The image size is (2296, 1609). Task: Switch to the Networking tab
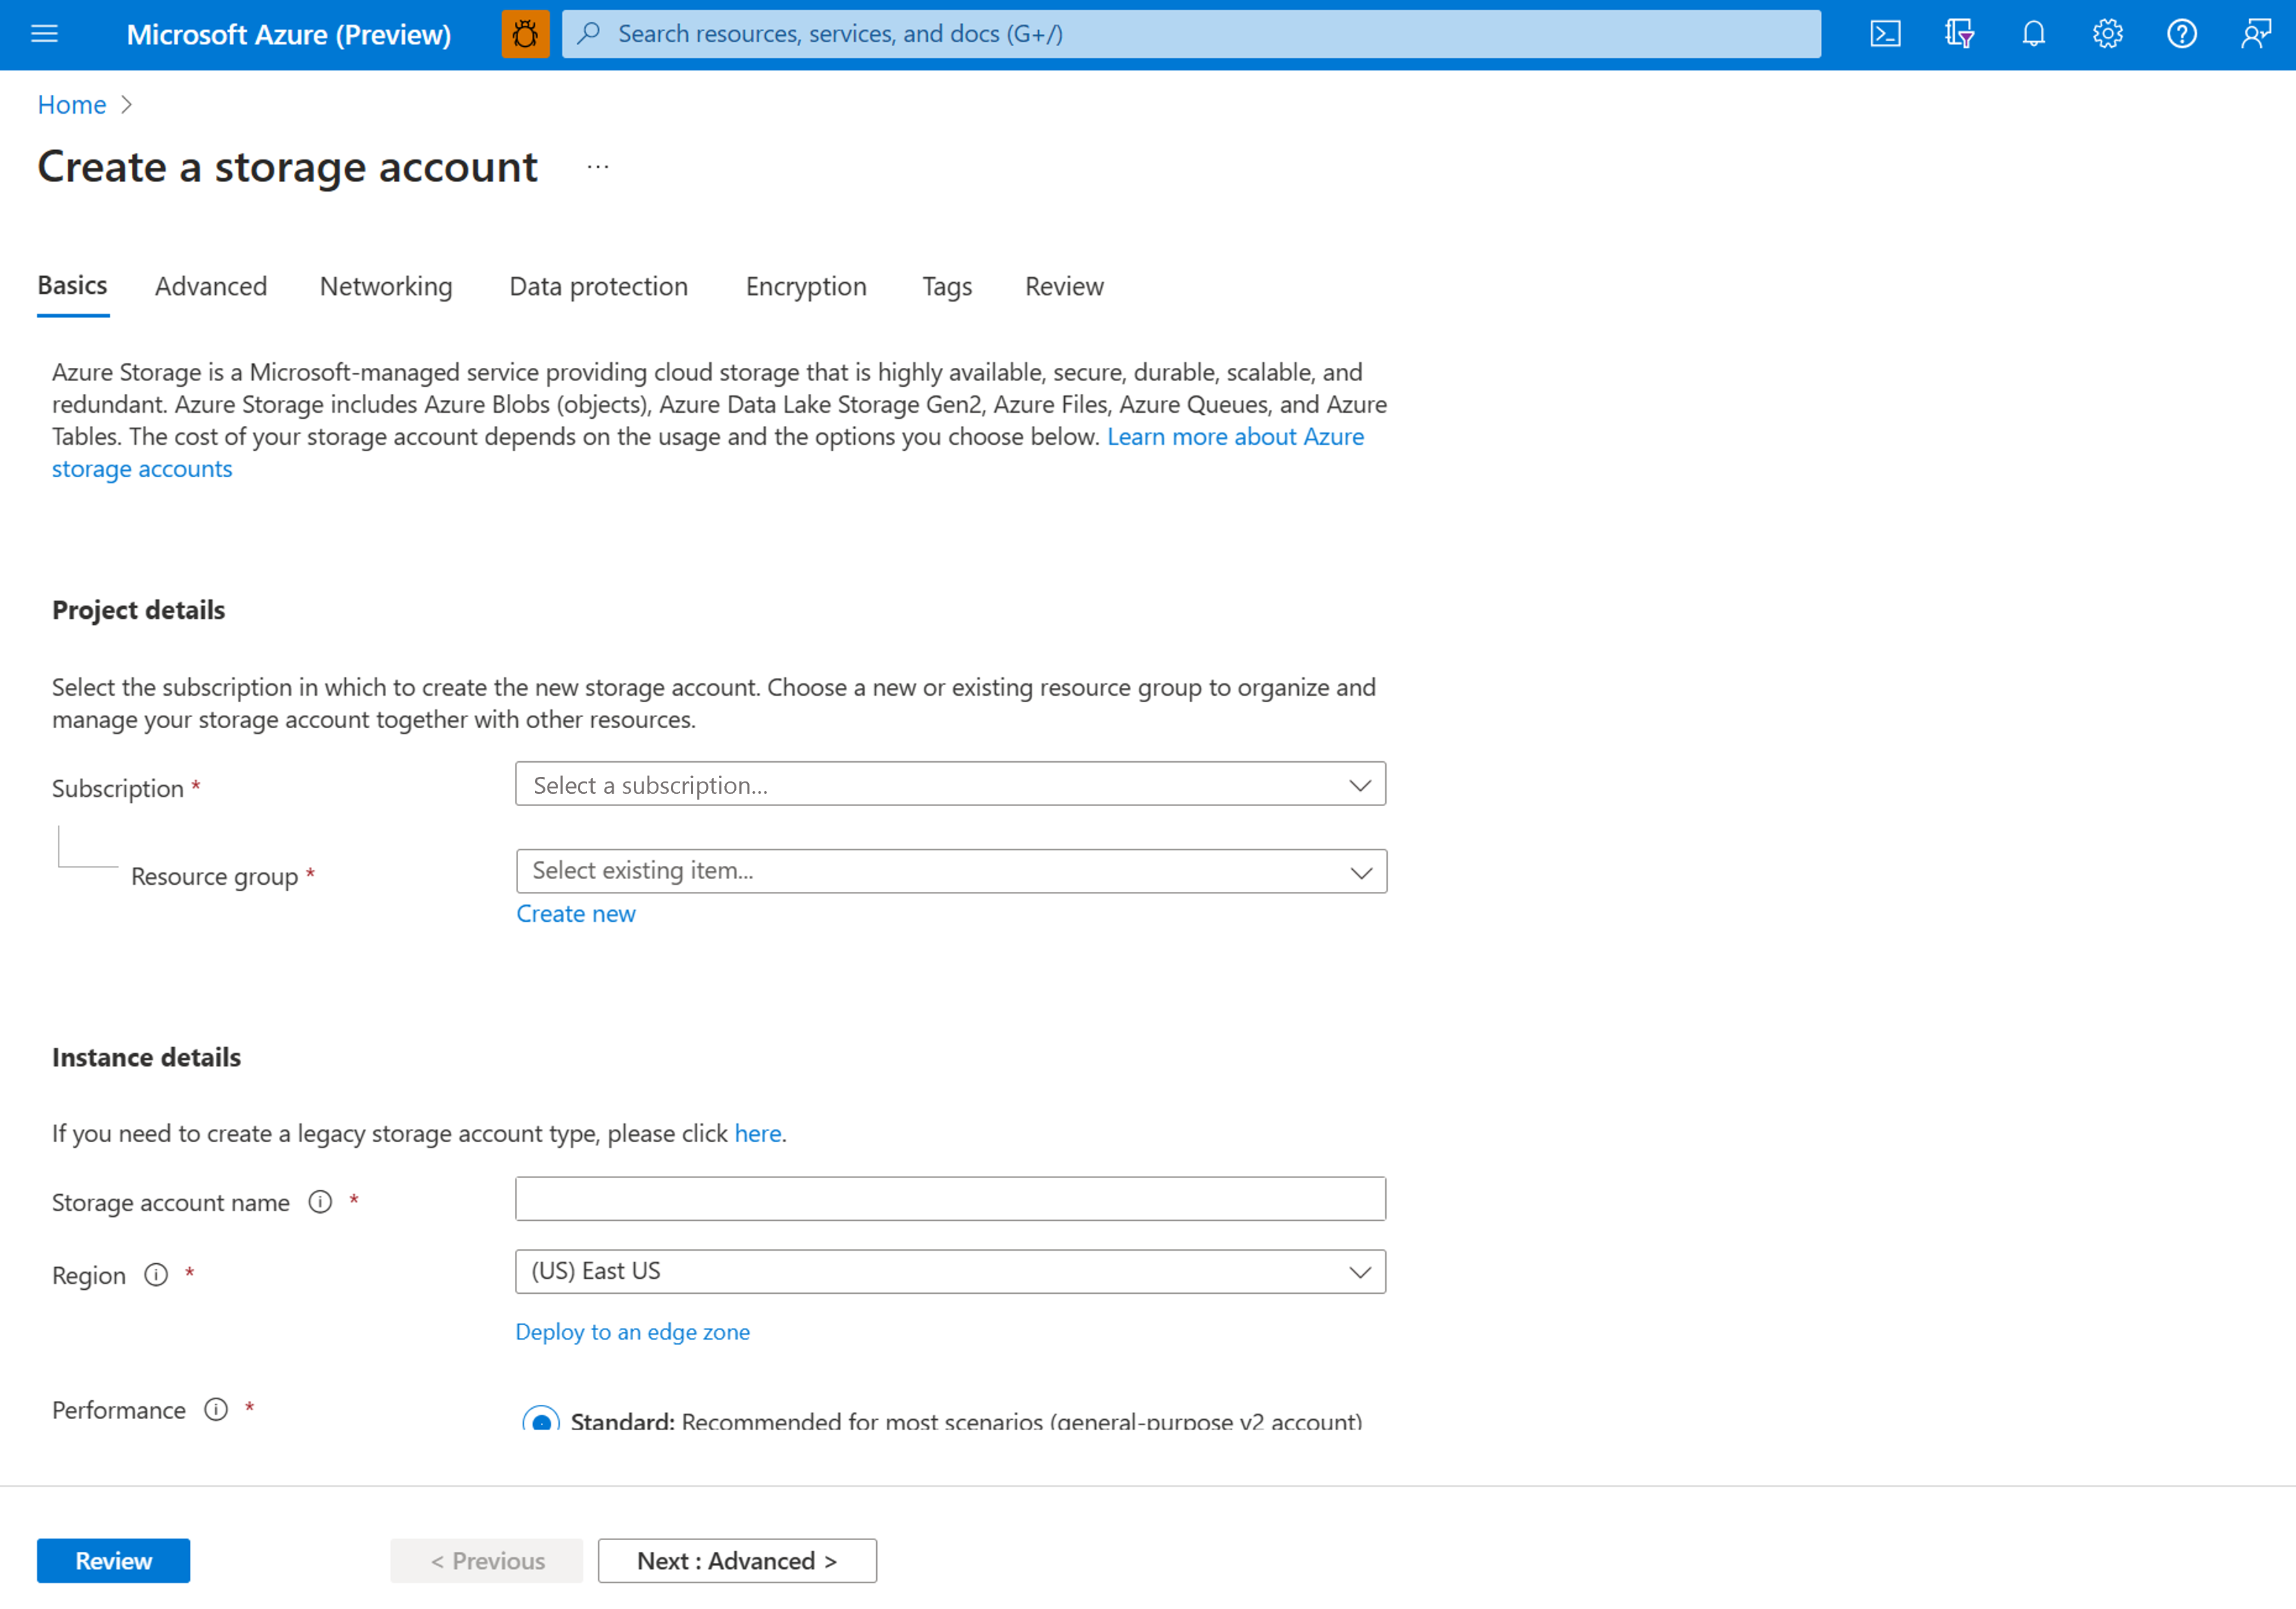pos(386,287)
